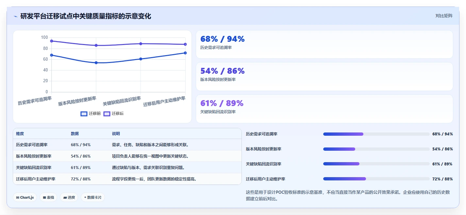This screenshot has width=466, height=215.
Task: Click the 历史需求可追溯率 progress bar
Action: coord(376,134)
